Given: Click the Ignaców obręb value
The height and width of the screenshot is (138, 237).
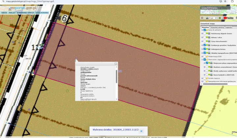Looking at the screenshot, I should [84, 82].
